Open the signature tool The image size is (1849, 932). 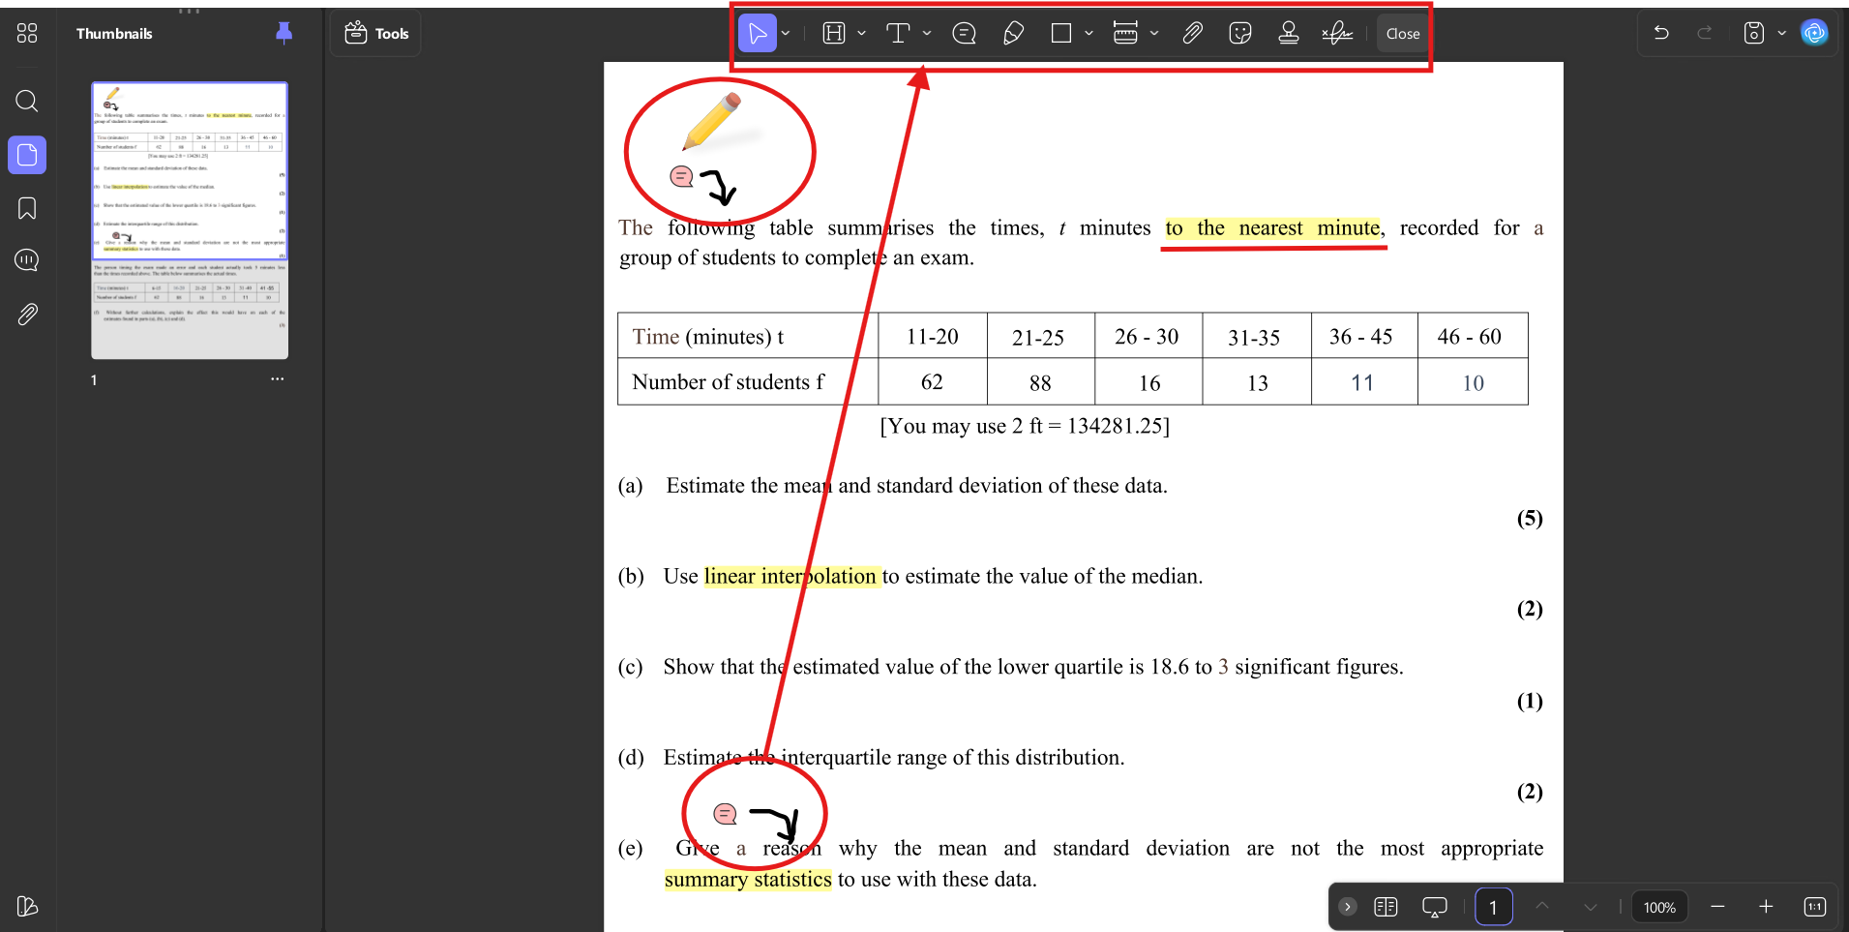(x=1336, y=32)
